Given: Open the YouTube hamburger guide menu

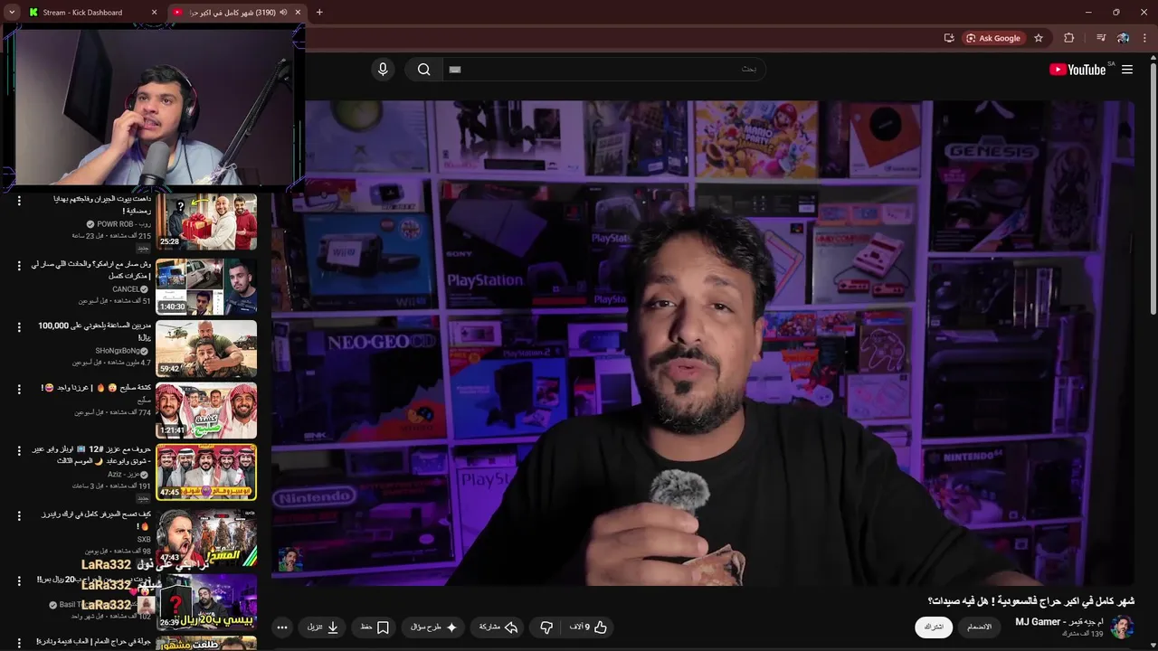Looking at the screenshot, I should point(1127,70).
